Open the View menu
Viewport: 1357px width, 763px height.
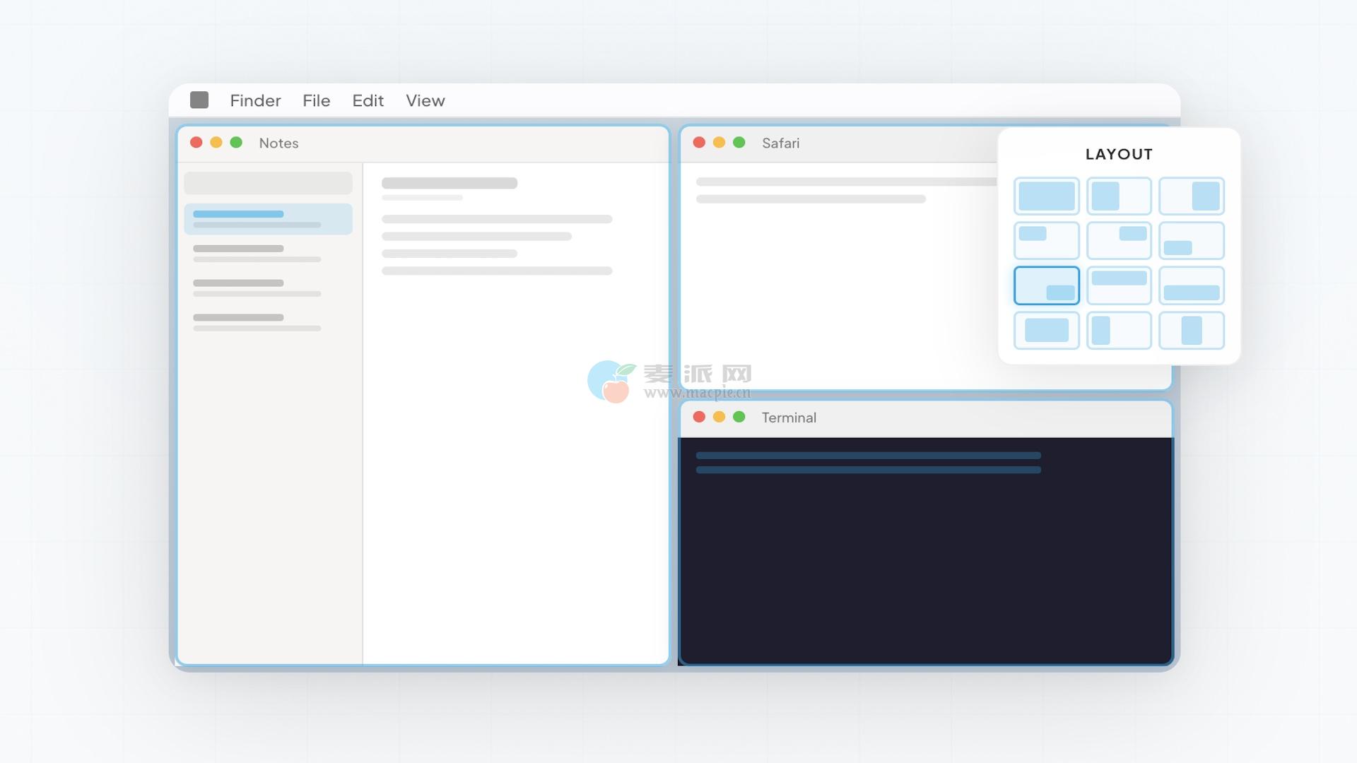point(425,100)
